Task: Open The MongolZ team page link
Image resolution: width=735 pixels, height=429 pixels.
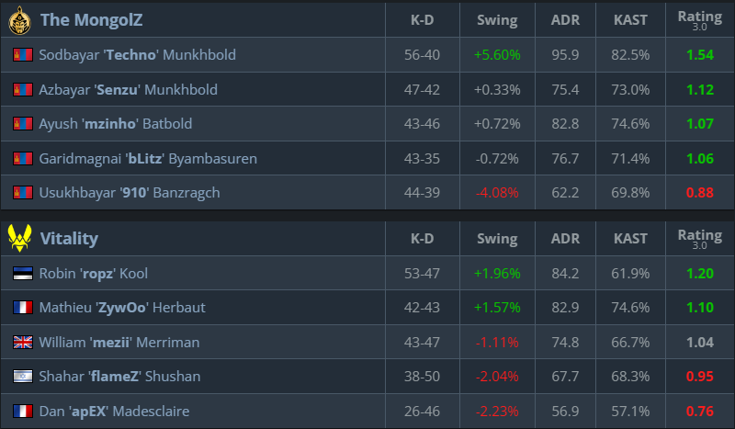Action: coord(91,19)
